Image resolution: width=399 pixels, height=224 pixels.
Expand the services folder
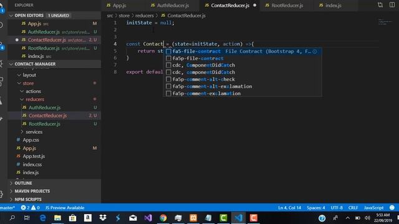tap(22, 132)
